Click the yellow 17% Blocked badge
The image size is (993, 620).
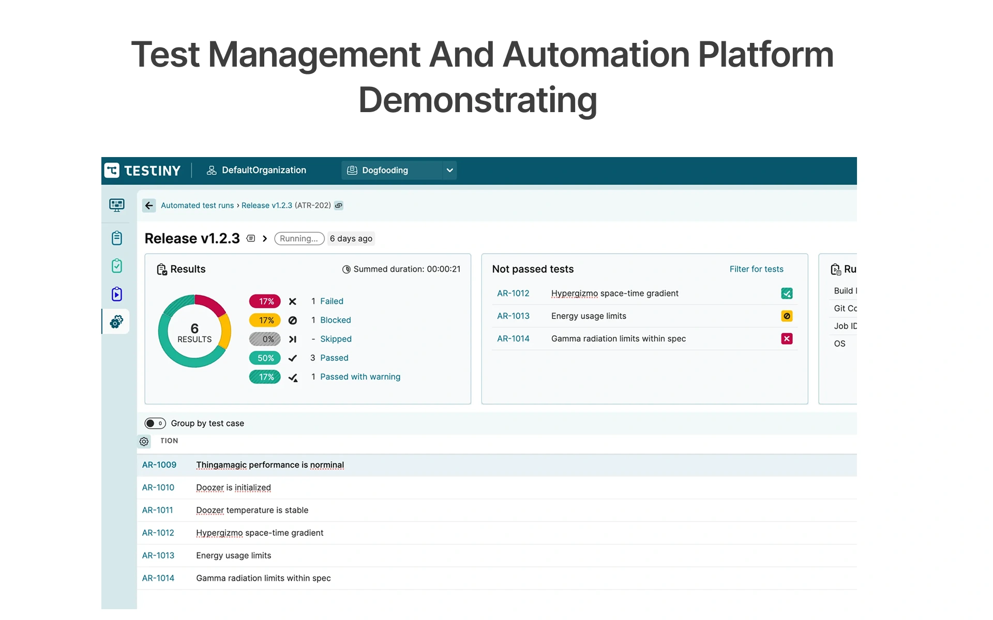coord(265,320)
